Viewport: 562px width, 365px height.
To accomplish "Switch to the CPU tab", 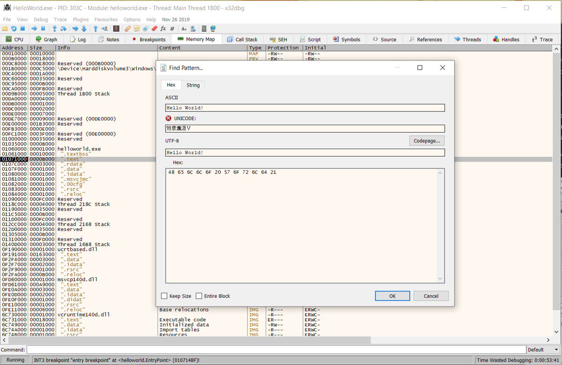I will 15,39.
